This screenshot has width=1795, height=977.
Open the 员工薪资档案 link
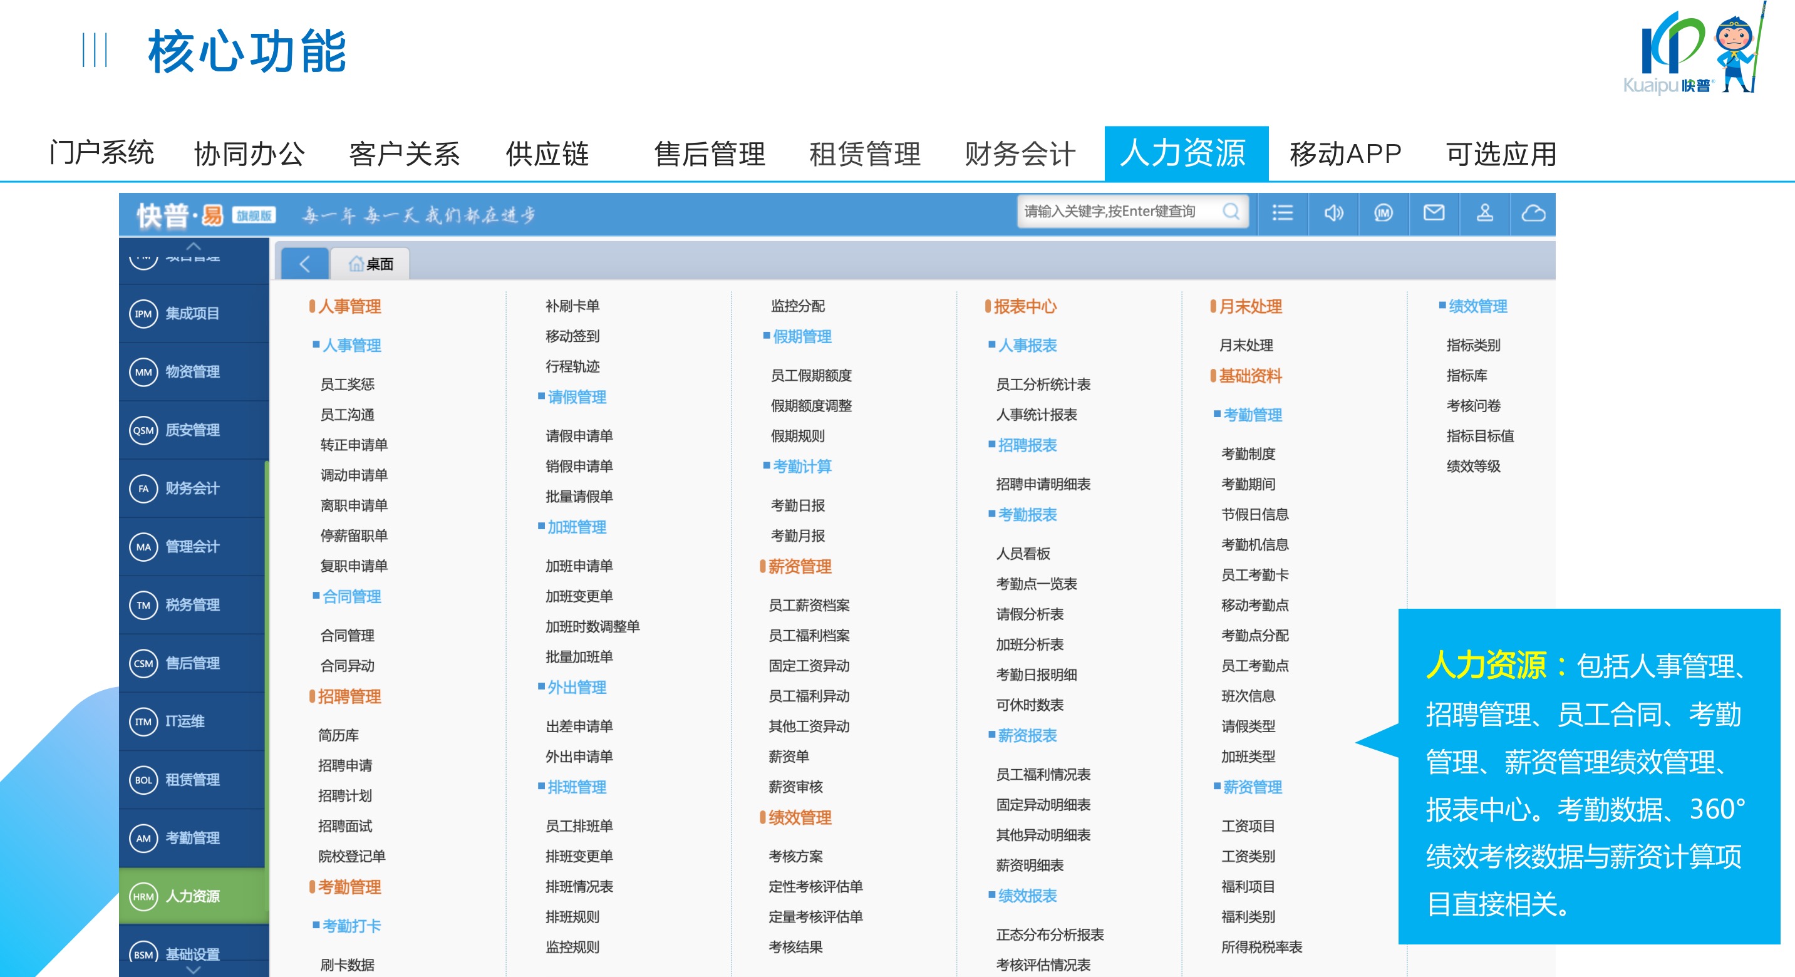809,605
